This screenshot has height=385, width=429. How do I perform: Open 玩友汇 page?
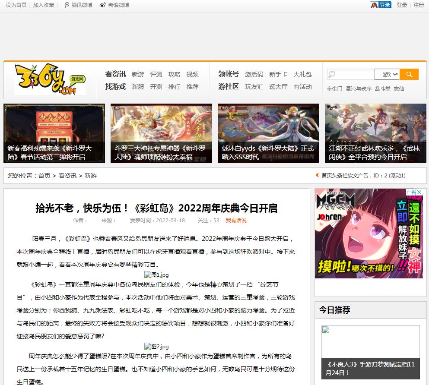pos(254,87)
